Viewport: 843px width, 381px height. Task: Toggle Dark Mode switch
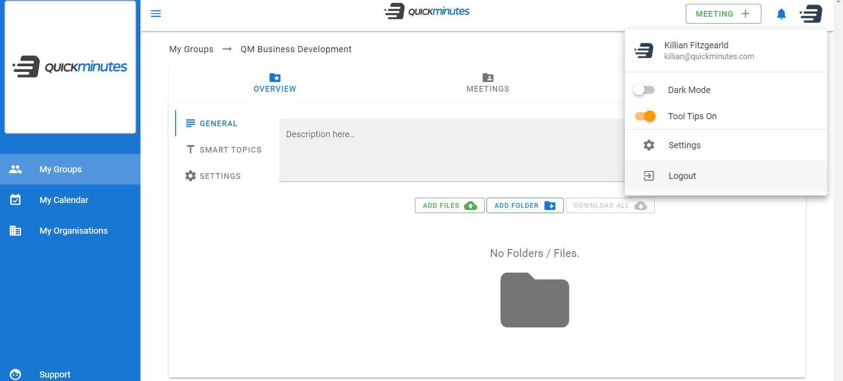(x=644, y=90)
